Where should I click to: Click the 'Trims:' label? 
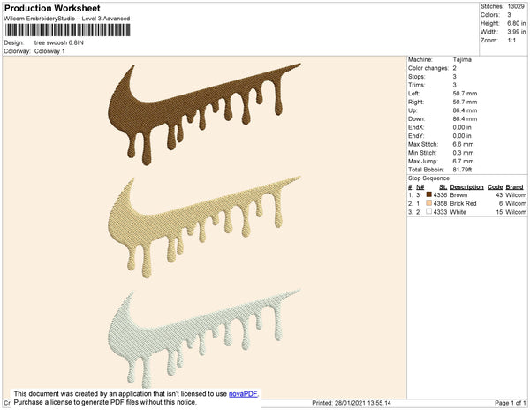coord(416,85)
